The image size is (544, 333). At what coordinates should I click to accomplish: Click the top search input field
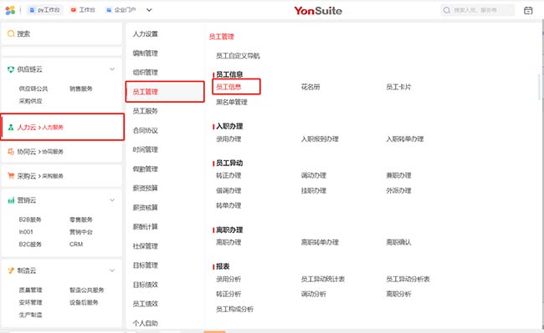click(x=477, y=10)
